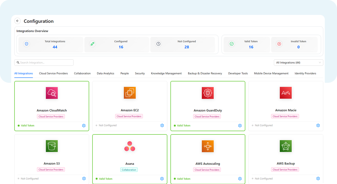This screenshot has height=184, width=337.
Task: Open Amazon CloudWatch settings gear
Action: (84, 126)
